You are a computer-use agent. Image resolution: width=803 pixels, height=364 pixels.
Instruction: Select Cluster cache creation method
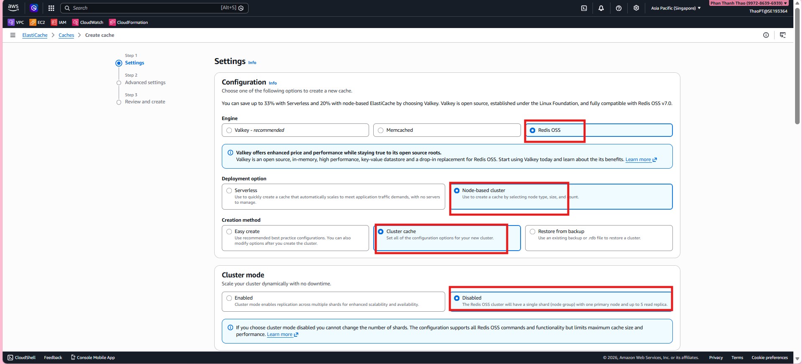[x=447, y=238]
